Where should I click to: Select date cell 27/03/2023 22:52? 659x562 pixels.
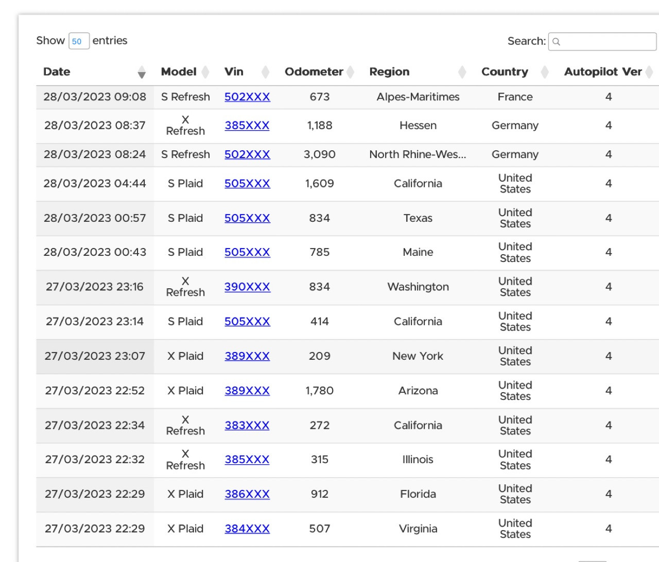point(95,391)
